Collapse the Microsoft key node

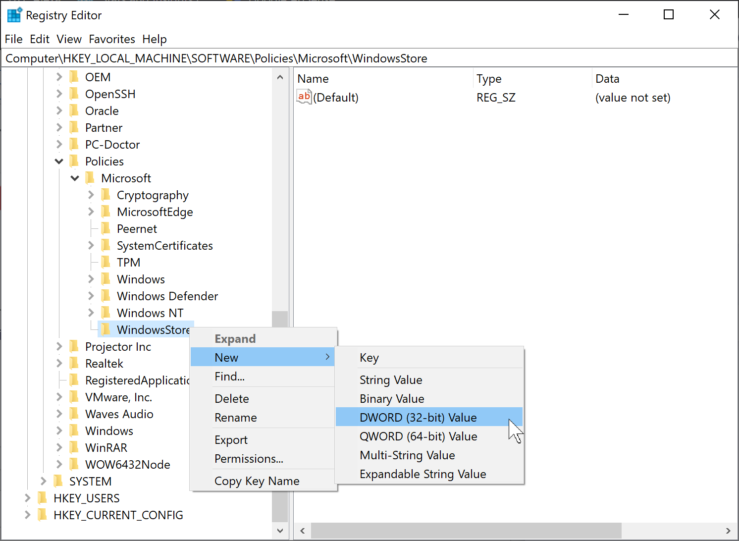click(x=75, y=178)
